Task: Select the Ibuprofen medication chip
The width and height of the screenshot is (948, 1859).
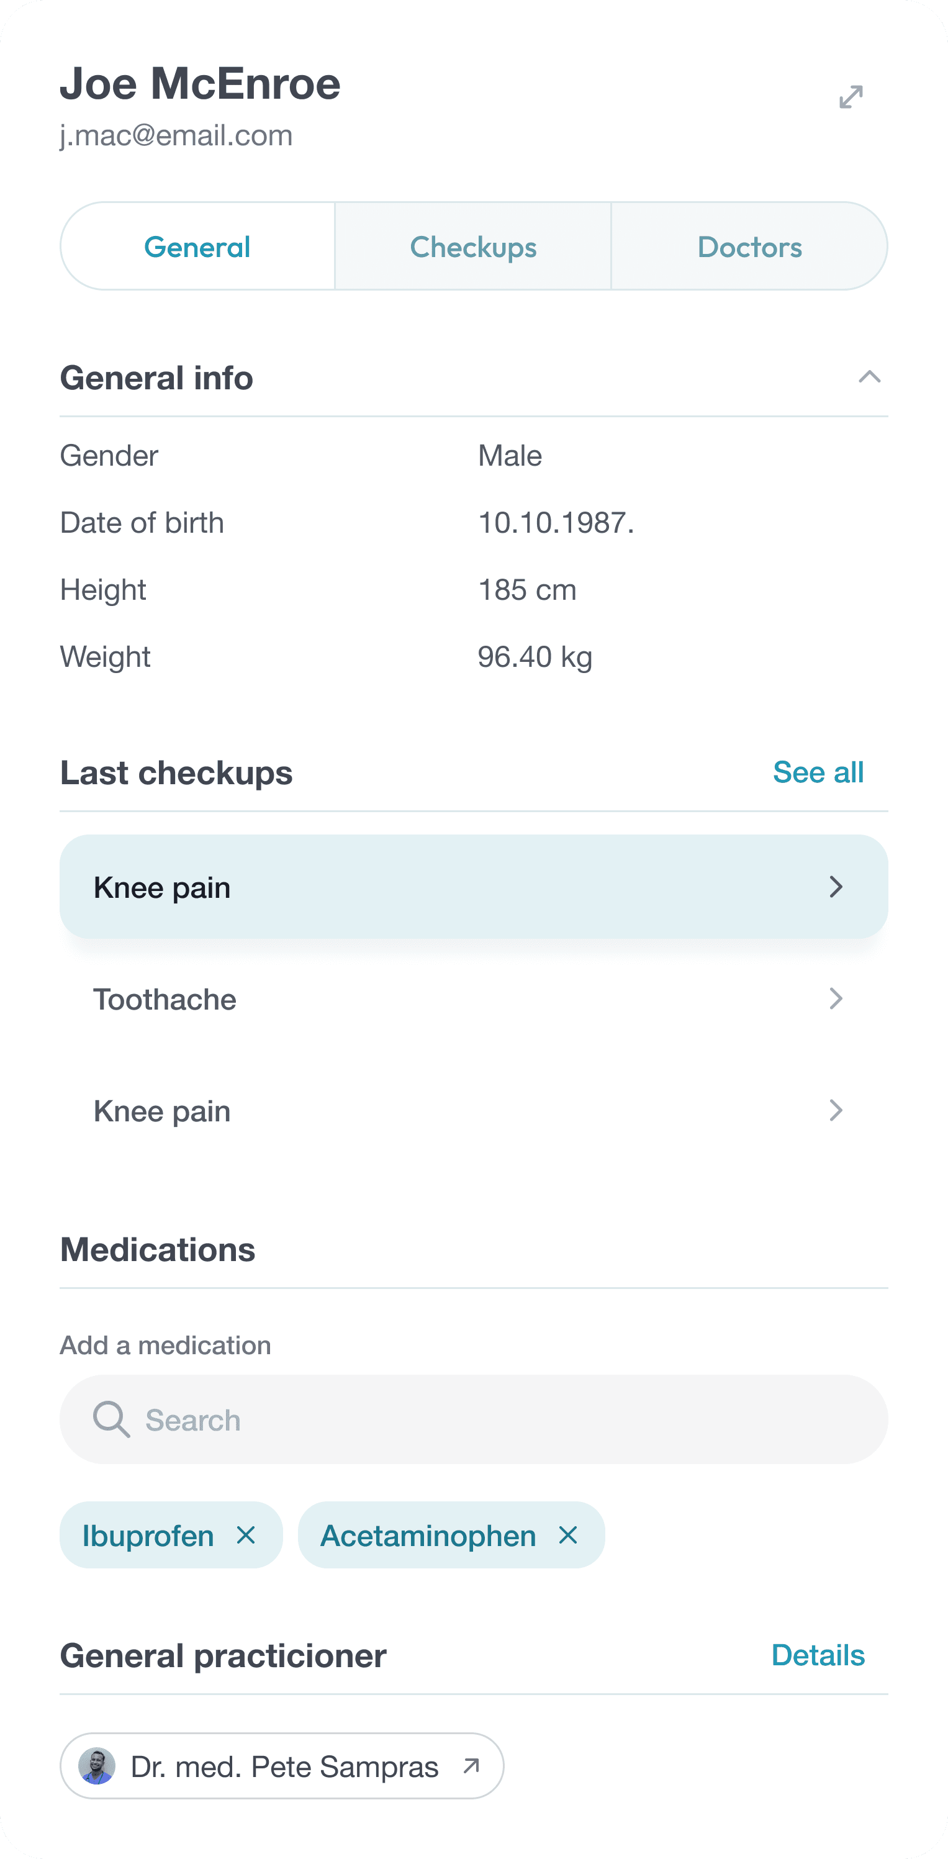Action: pos(171,1535)
